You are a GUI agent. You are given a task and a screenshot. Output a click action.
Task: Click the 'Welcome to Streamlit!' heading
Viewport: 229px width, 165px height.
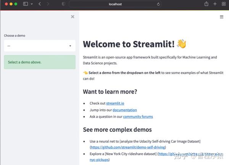[129, 44]
